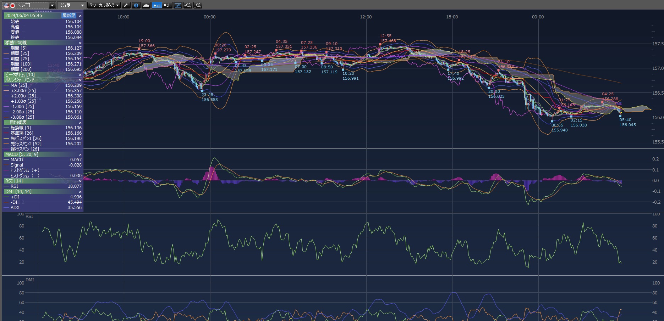Click the mountain-shaped chart type icon

coord(146,5)
